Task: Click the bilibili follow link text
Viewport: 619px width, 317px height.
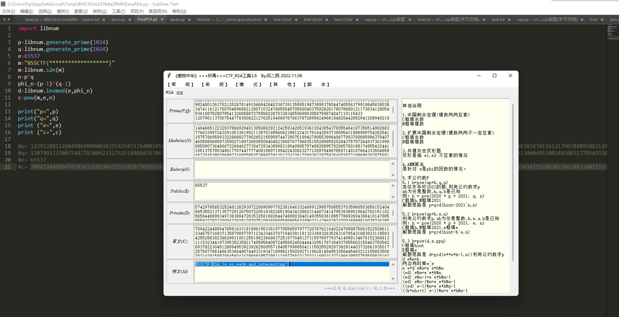Action: click(360, 288)
